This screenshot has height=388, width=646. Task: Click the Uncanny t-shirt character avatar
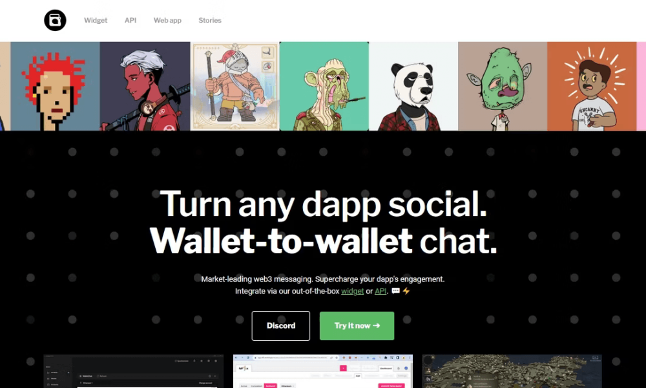click(592, 86)
